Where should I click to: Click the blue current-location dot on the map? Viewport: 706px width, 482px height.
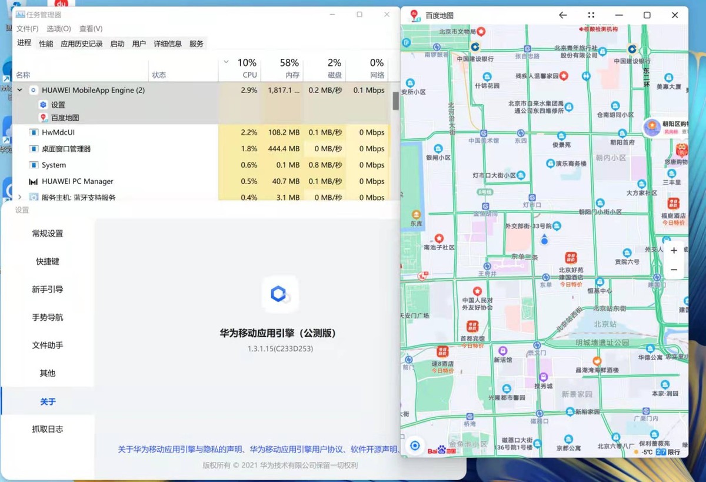(x=544, y=240)
